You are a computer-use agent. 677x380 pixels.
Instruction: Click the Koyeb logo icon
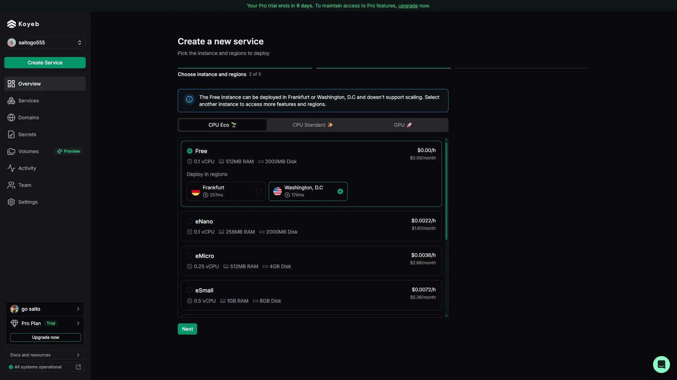(11, 24)
